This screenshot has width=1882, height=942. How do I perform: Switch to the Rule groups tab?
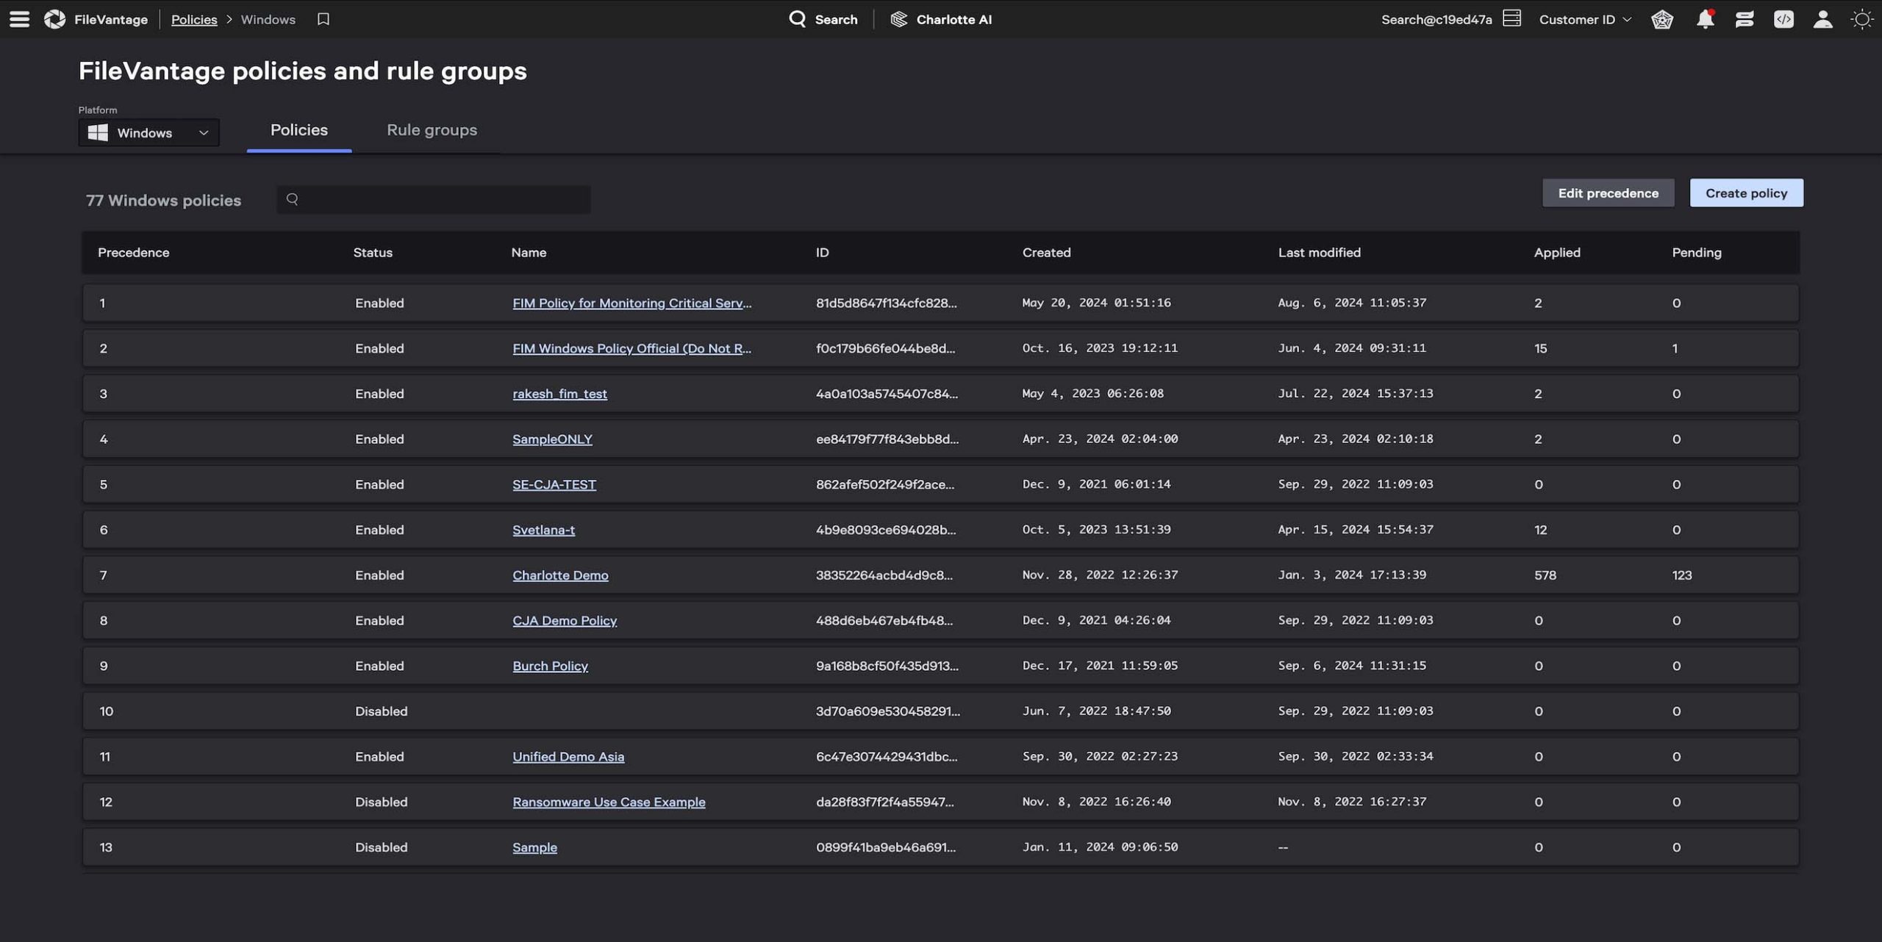pos(432,129)
